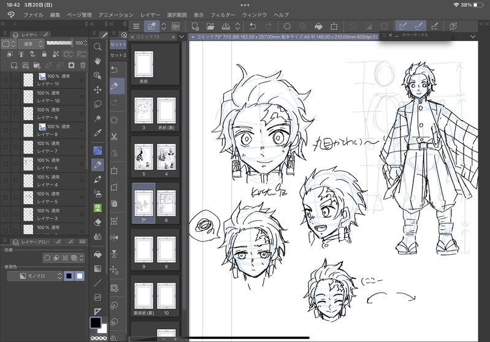Select the Blend tool

pos(98,237)
